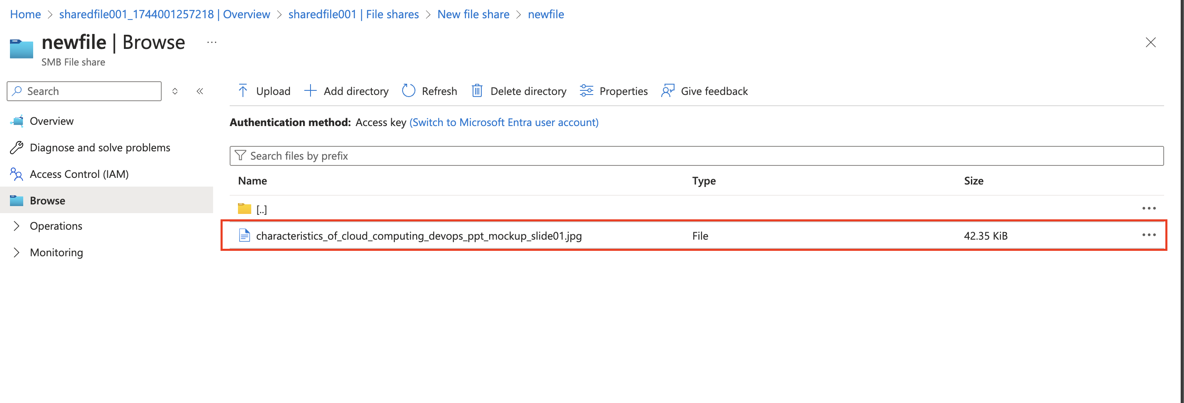Screen dimensions: 1184x403
Task: Focus the sidebar Search field
Action: [84, 91]
